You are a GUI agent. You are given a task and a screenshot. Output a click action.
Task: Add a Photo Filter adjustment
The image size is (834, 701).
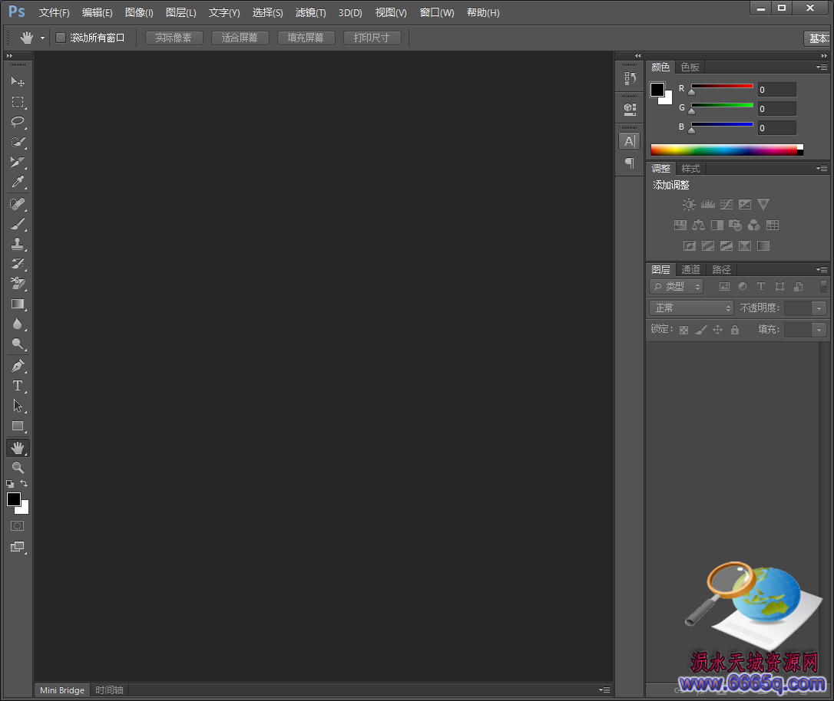coord(736,225)
